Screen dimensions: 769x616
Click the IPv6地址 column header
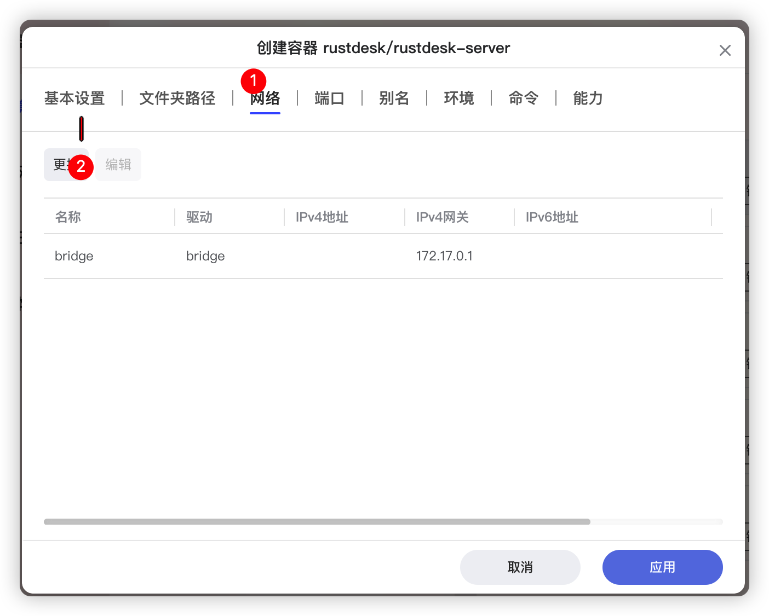click(x=552, y=217)
